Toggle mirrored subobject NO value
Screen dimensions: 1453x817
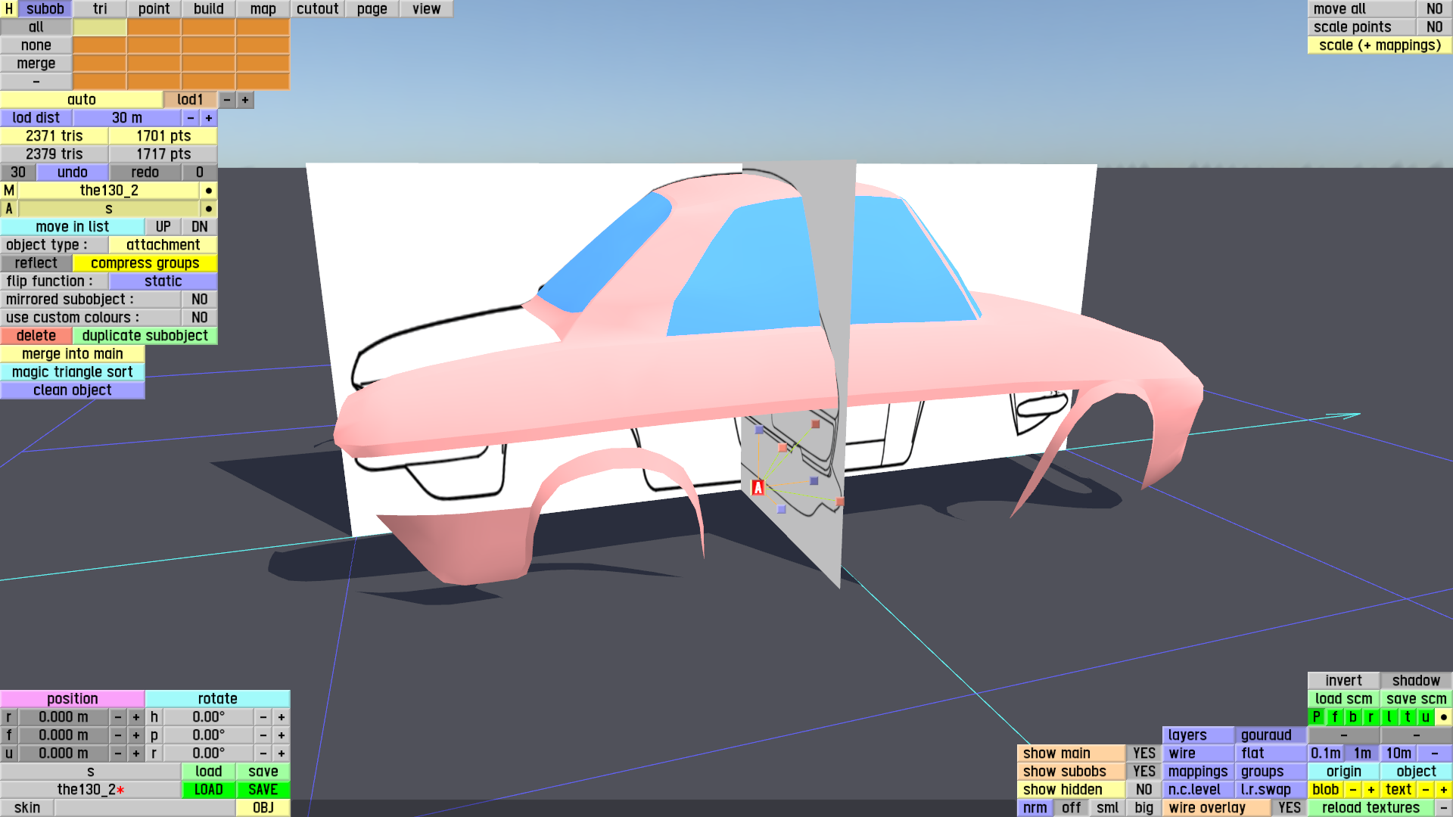[x=199, y=300]
